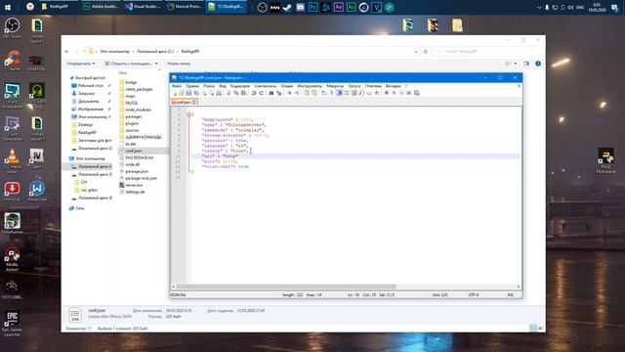Open the Файл menu in Notepad++

[177, 86]
